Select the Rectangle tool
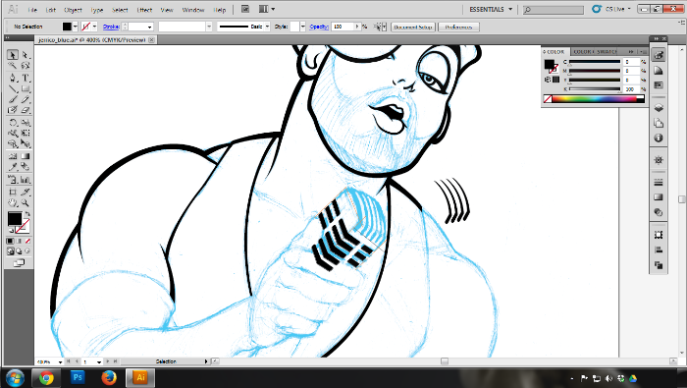This screenshot has width=687, height=388. pyautogui.click(x=26, y=89)
